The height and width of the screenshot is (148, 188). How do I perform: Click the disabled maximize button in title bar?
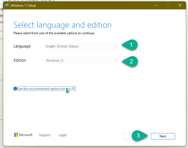click(168, 5)
